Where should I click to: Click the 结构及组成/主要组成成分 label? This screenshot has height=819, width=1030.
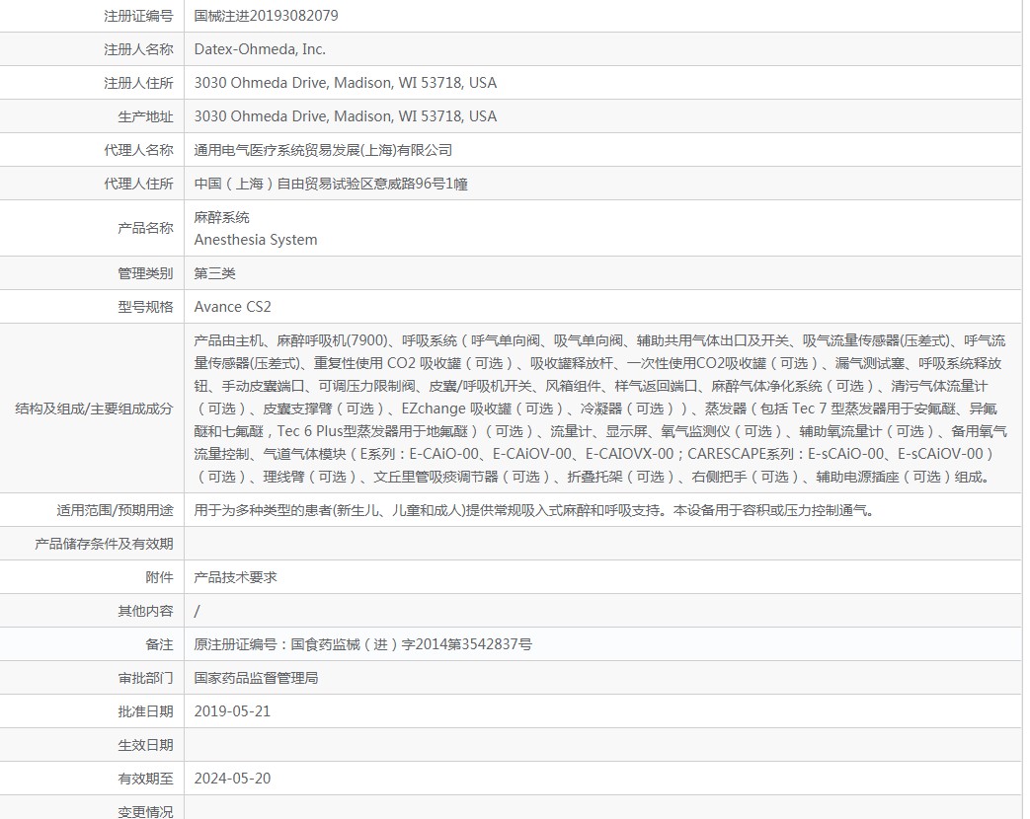pos(94,409)
